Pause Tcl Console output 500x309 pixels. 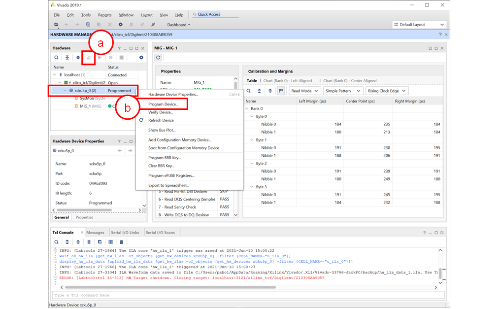89,242
